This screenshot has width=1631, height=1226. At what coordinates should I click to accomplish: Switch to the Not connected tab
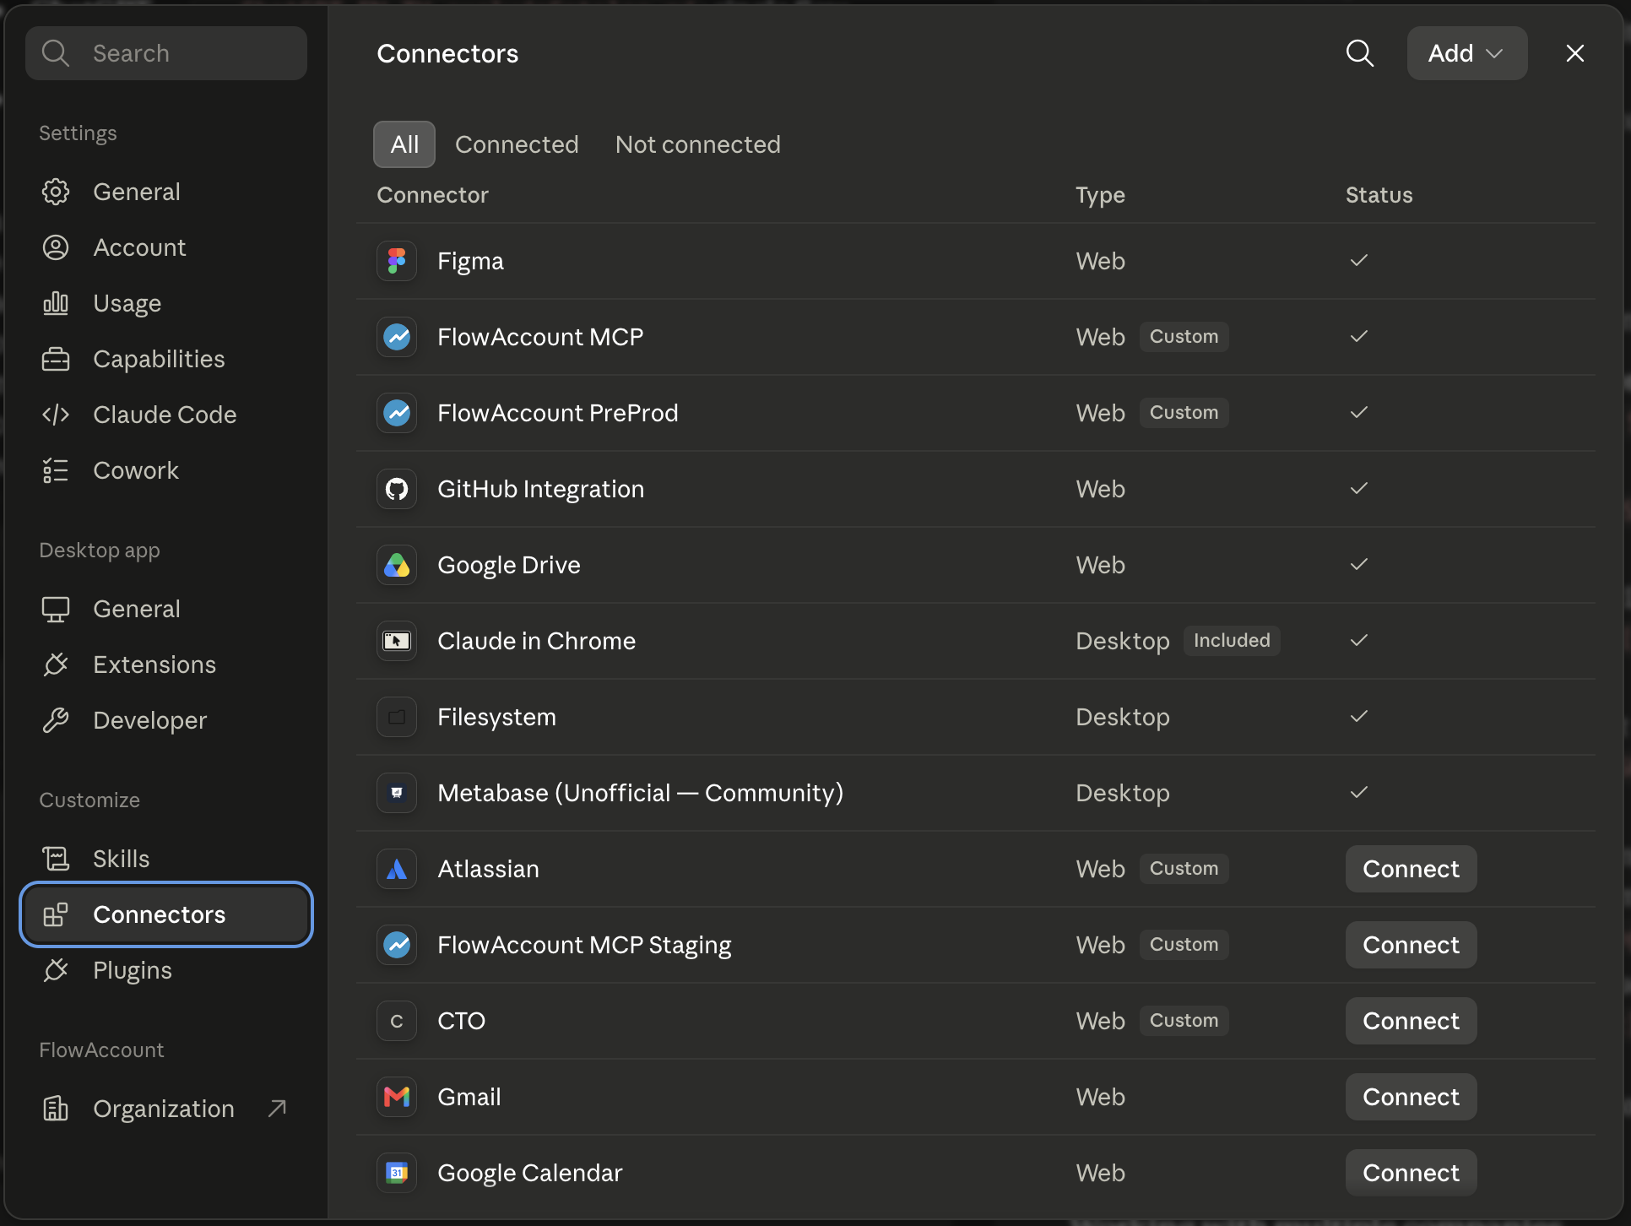click(698, 144)
